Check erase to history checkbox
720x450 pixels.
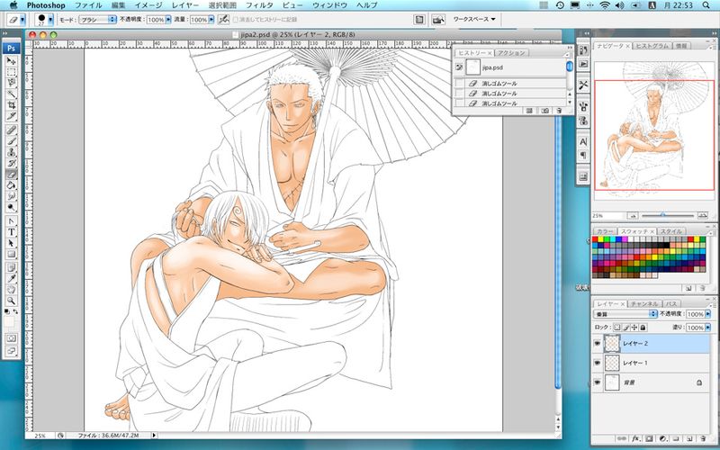coord(236,20)
